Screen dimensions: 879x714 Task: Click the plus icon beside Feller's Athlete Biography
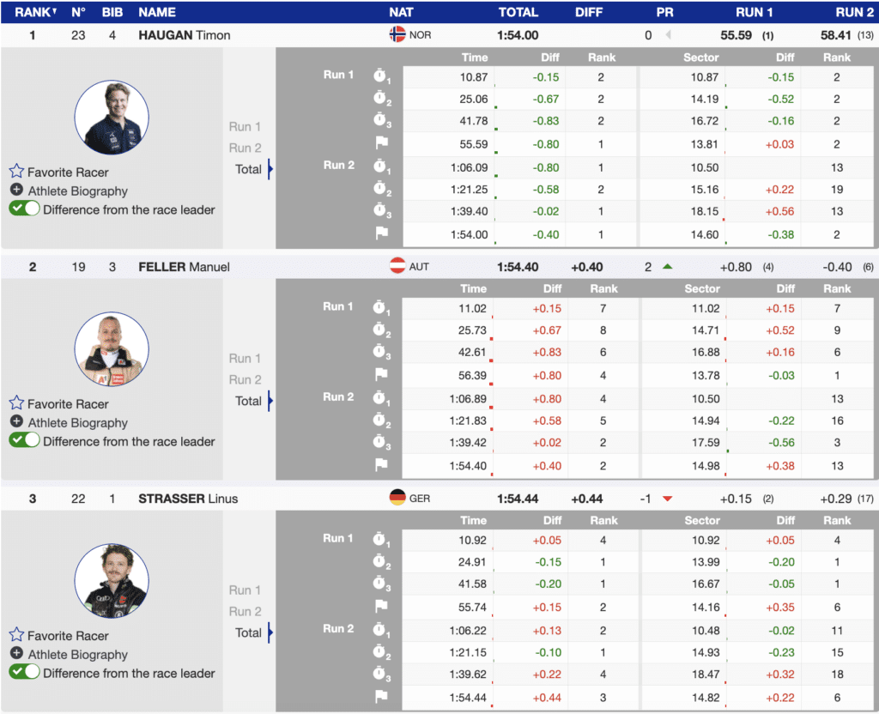click(x=16, y=422)
